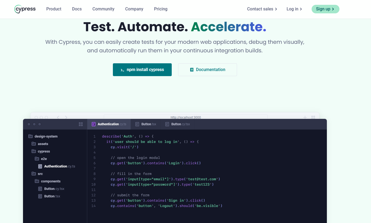Go to the Pricing page

coord(161,9)
